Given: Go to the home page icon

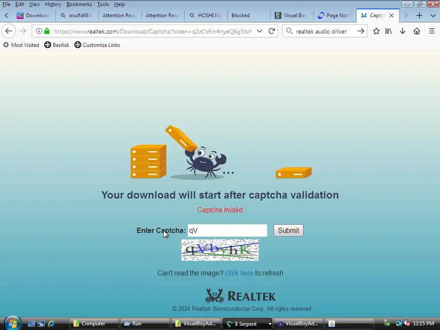Looking at the screenshot, I should point(417,31).
